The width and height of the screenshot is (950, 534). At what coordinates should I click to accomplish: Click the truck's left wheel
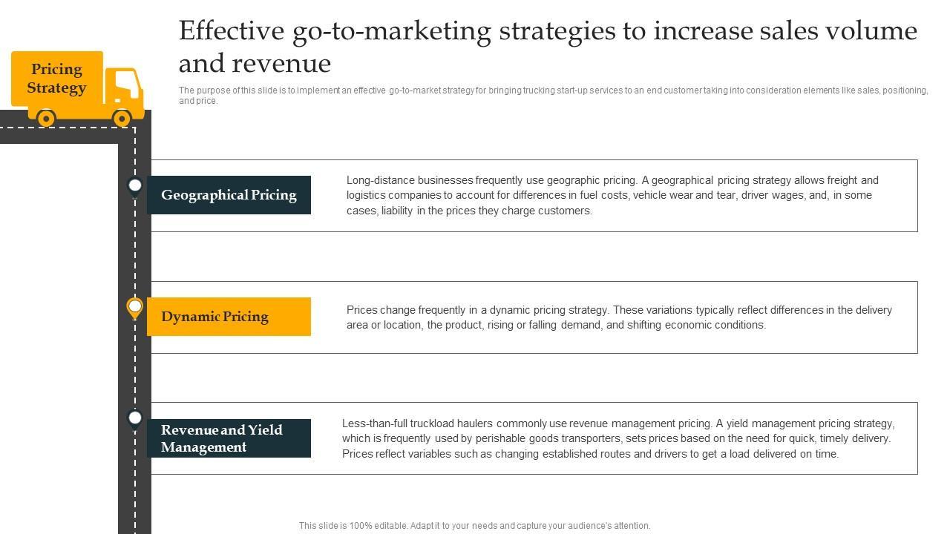46,118
